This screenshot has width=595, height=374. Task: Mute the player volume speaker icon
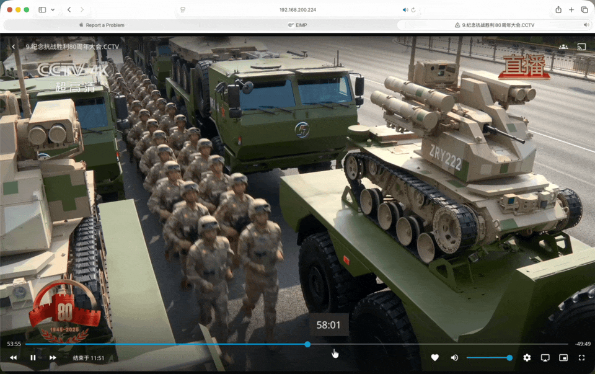[454, 358]
